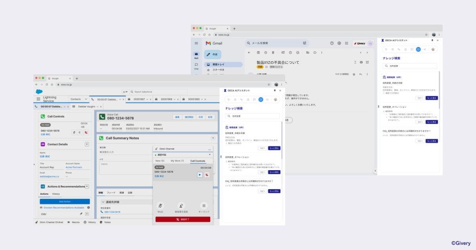Minimize the Omni-Channel widget
Screen dimensions: 476x250
209,149
